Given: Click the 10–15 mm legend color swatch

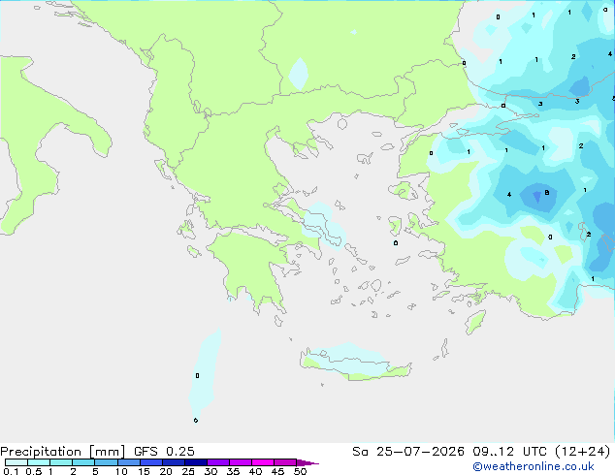Looking at the screenshot, I should (128, 462).
